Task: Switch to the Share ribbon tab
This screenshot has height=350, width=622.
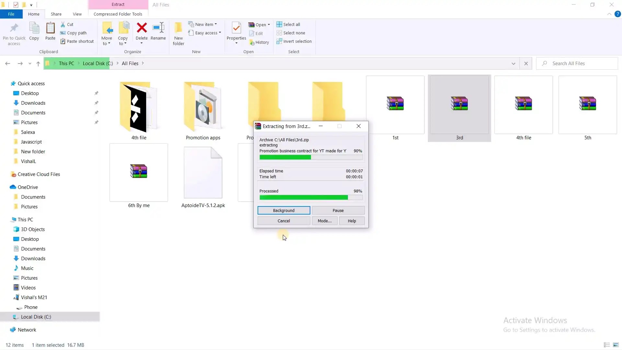Action: point(56,14)
